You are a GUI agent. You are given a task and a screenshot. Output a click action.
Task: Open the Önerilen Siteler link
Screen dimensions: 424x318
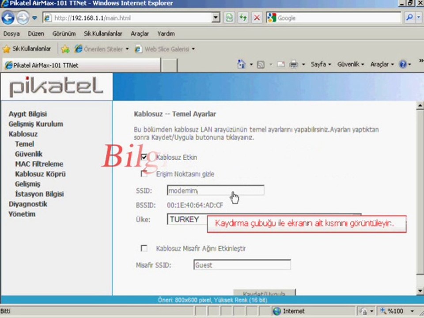point(102,49)
